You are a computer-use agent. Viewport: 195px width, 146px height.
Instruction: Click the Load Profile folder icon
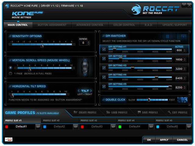click(108, 112)
